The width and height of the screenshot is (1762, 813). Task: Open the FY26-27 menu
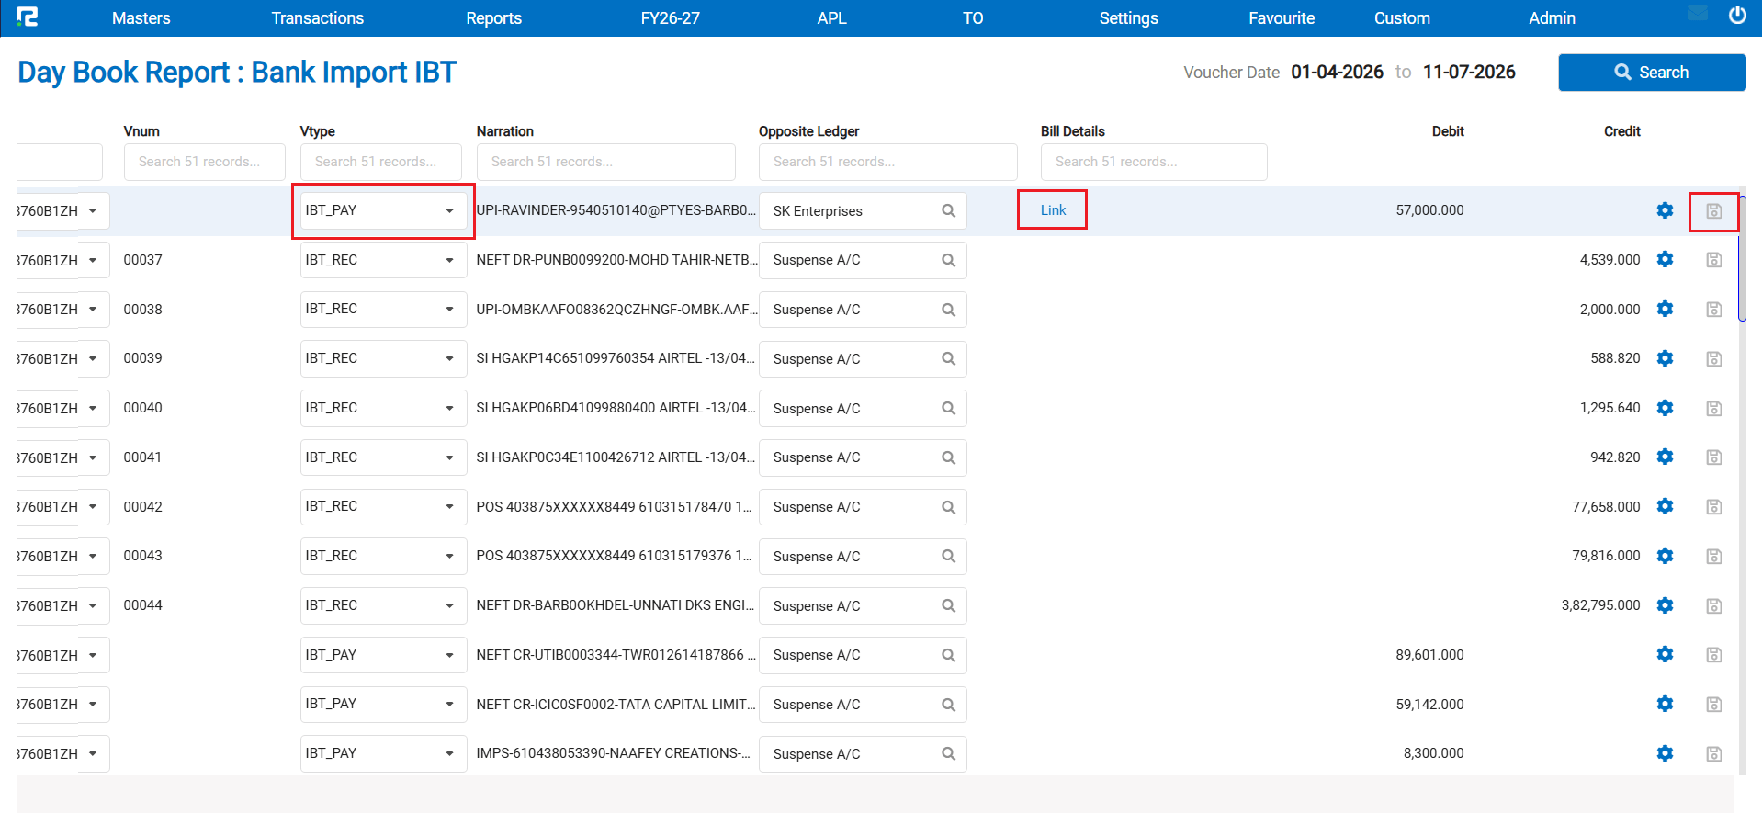(671, 18)
